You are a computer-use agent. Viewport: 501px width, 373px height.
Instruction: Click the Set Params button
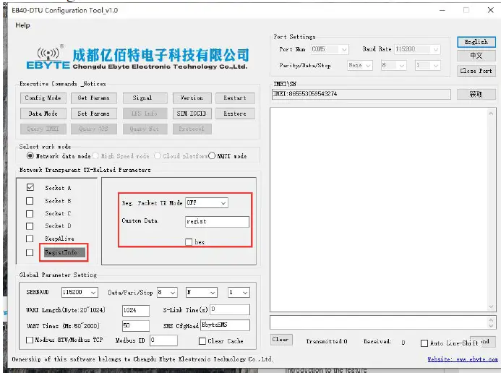(93, 113)
